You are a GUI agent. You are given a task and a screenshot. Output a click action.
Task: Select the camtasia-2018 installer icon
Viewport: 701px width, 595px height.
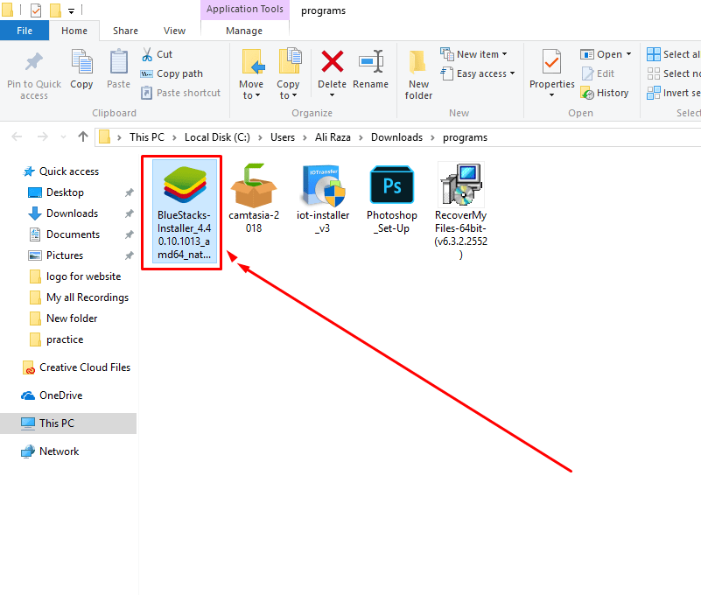[253, 185]
